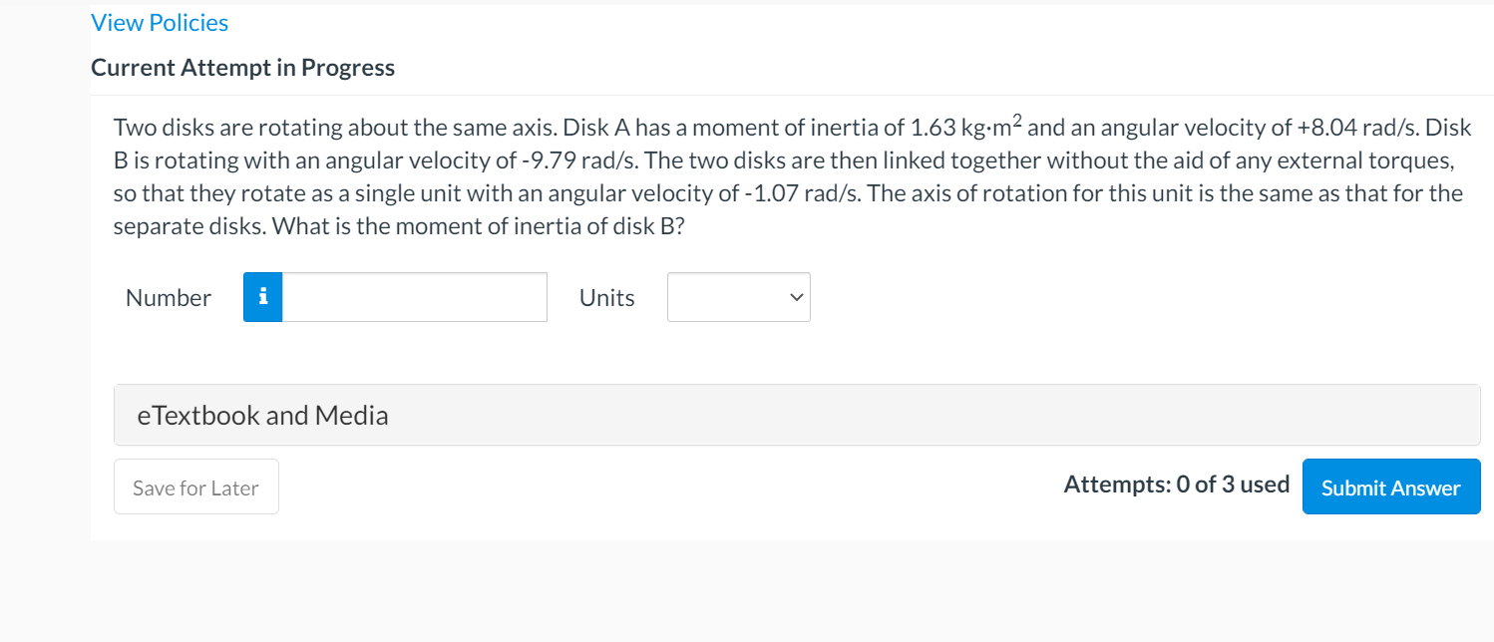The width and height of the screenshot is (1494, 642).
Task: Select the information icon on the answer box
Action: click(261, 296)
